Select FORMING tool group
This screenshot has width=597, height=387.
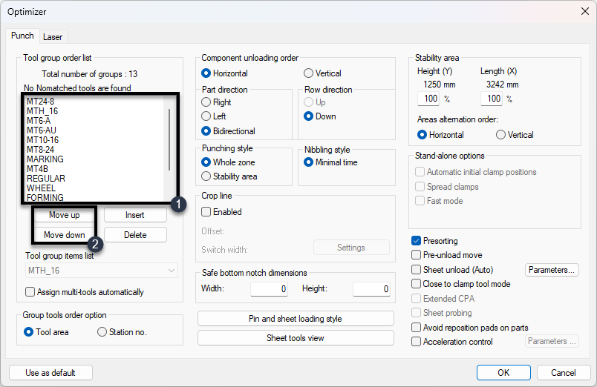tap(45, 197)
